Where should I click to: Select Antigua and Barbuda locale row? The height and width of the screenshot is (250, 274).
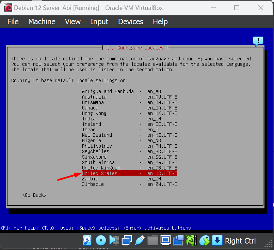130,91
